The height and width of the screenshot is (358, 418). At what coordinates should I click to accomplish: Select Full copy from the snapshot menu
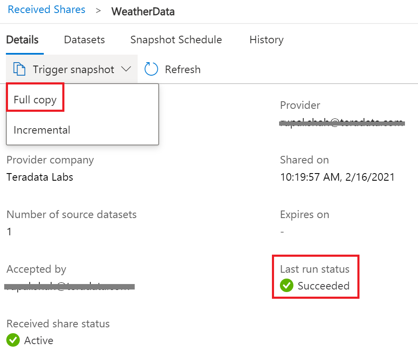point(35,99)
